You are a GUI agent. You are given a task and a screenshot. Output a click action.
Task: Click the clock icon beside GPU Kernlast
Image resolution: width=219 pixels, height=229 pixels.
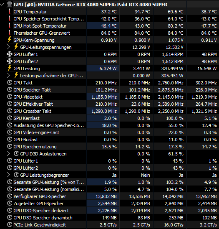point(10,118)
